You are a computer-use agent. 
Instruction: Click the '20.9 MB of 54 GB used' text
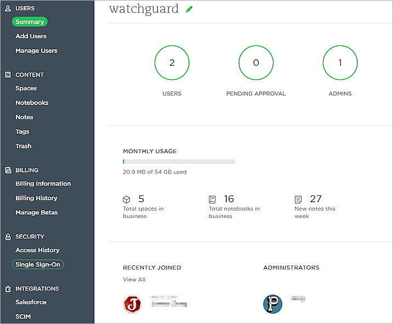(x=155, y=172)
